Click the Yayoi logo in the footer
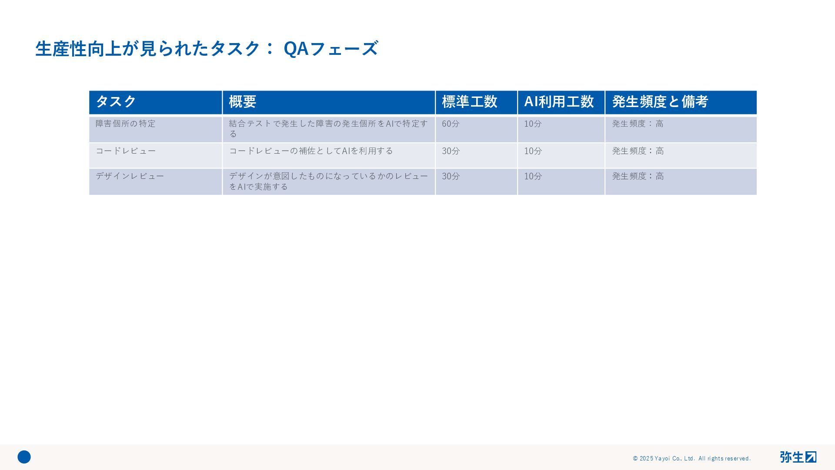 pyautogui.click(x=798, y=457)
